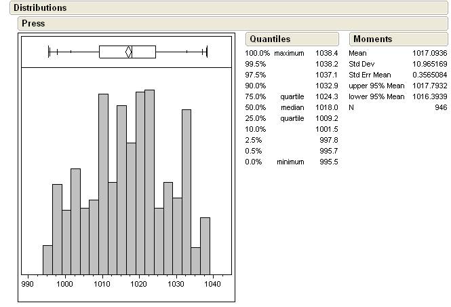Click the box plot's right whisker end

[206, 52]
